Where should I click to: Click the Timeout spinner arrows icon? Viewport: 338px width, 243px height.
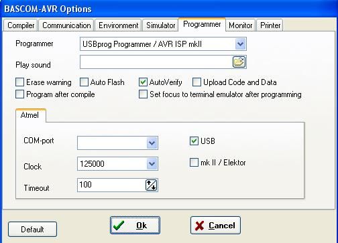(x=152, y=185)
